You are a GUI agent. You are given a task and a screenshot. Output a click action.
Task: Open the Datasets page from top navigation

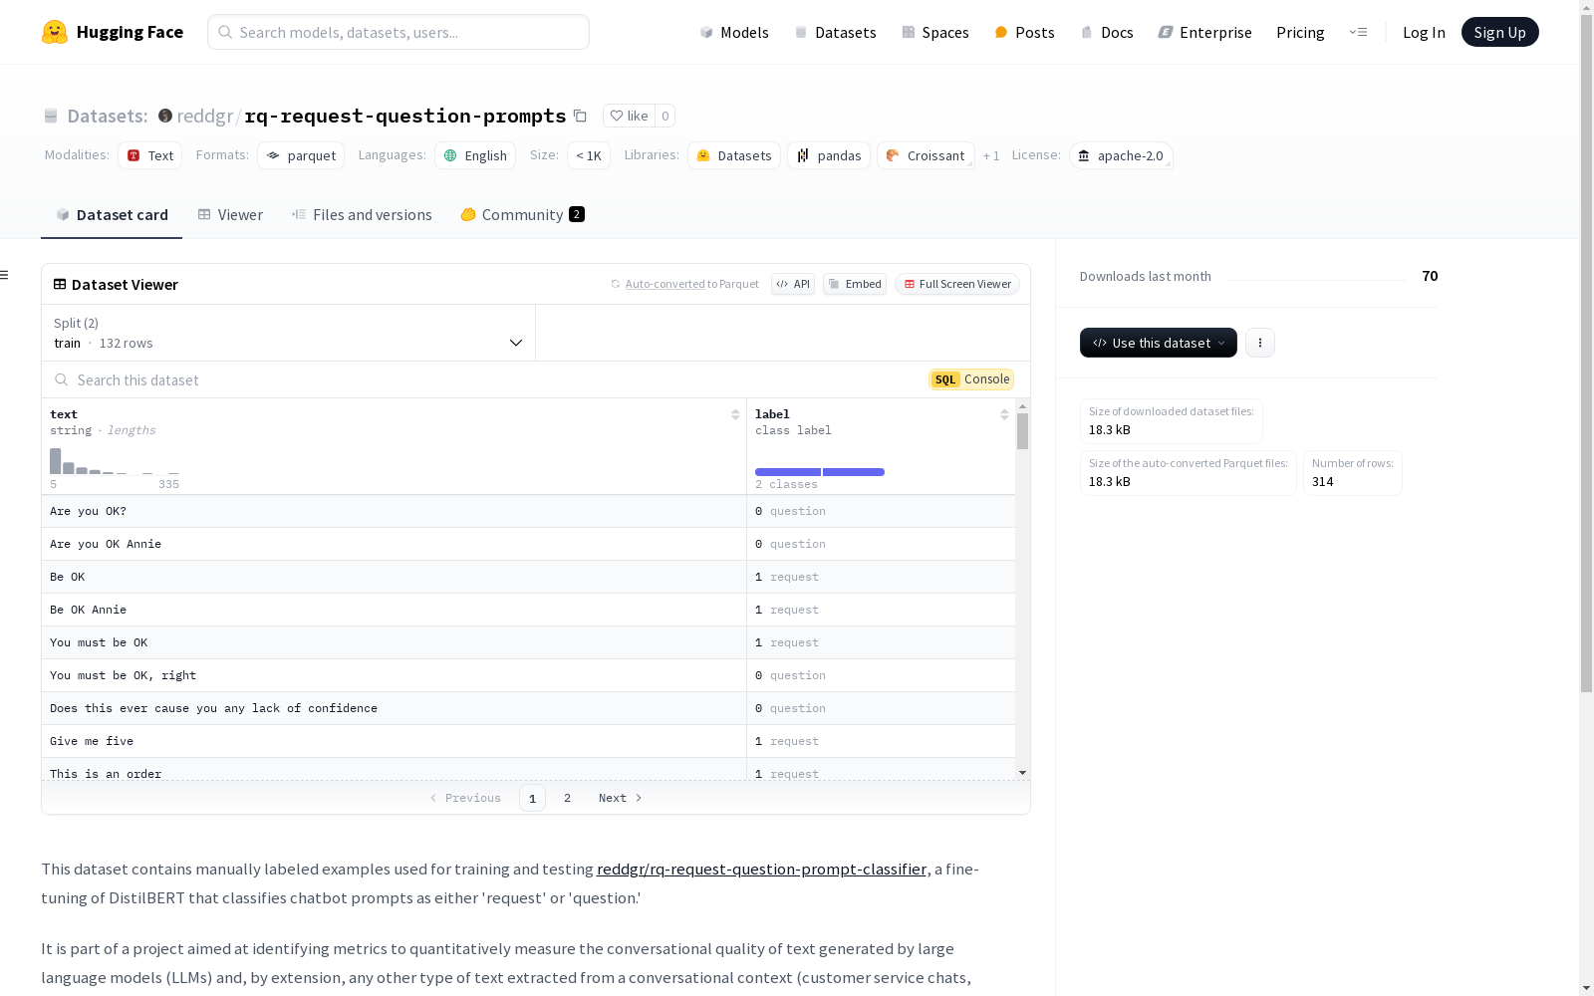[x=835, y=32]
